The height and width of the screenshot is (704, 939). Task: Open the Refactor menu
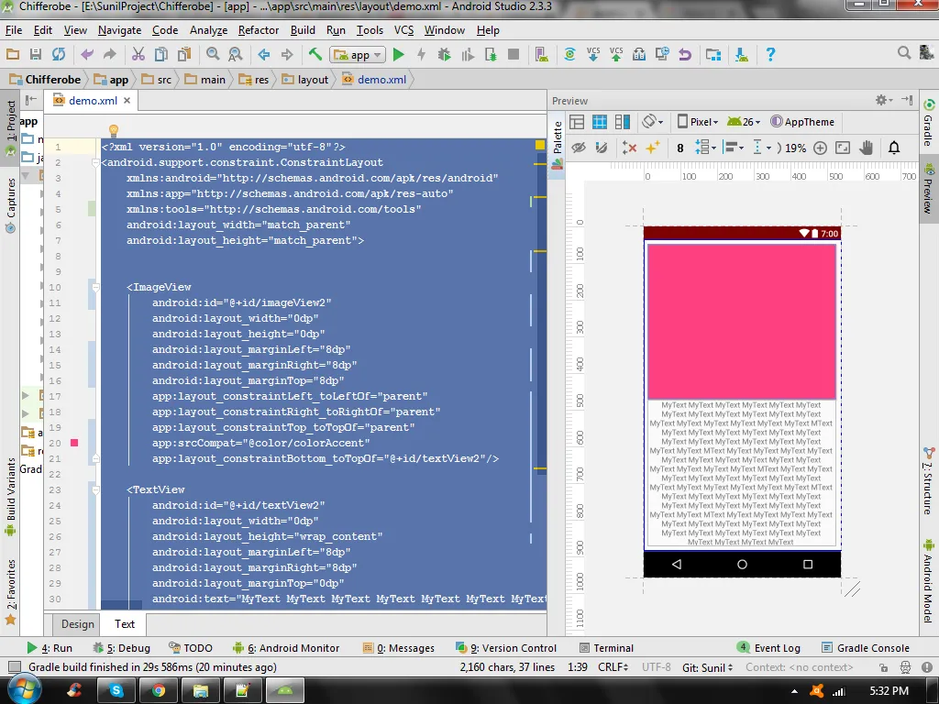tap(258, 30)
